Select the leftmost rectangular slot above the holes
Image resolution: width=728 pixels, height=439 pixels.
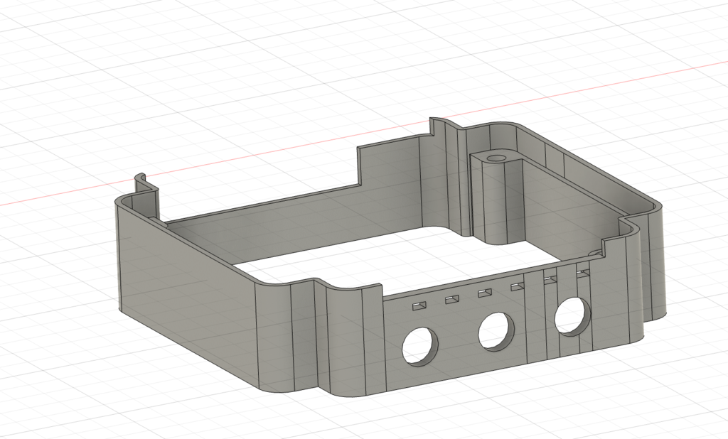pyautogui.click(x=419, y=305)
